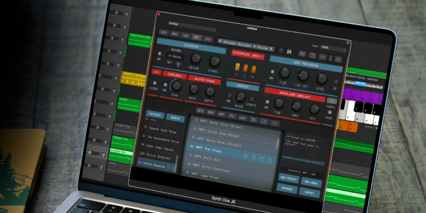The image size is (426, 213).
Task: Toggle the Mono ON switch
Action: 229,95
